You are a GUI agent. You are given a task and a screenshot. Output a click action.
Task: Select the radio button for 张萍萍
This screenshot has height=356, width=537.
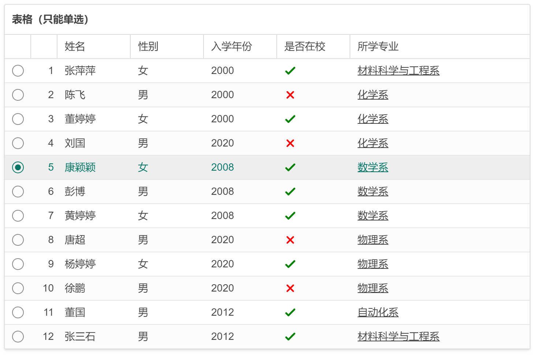pos(18,71)
